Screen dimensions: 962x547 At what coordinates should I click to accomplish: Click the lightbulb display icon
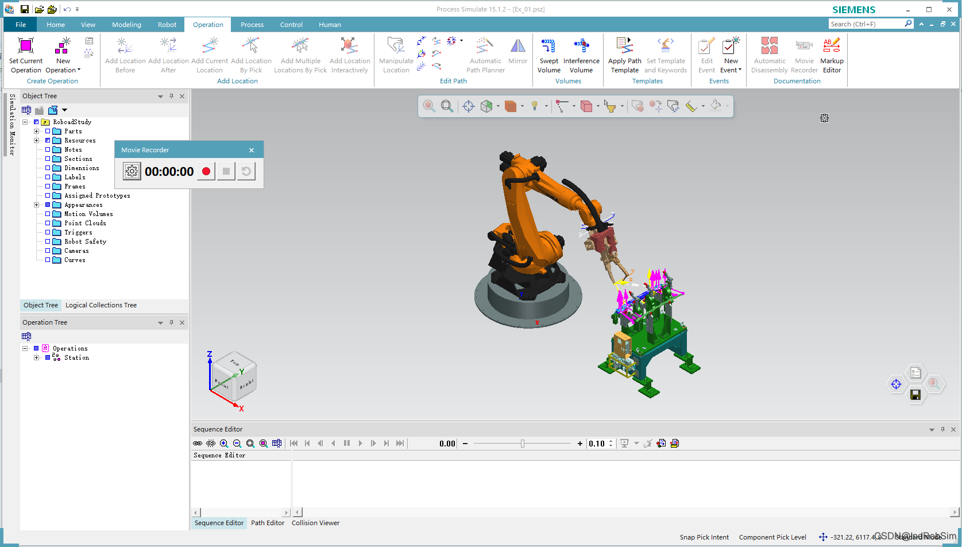535,106
